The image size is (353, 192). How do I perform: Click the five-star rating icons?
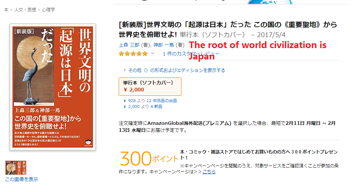[x=133, y=54]
